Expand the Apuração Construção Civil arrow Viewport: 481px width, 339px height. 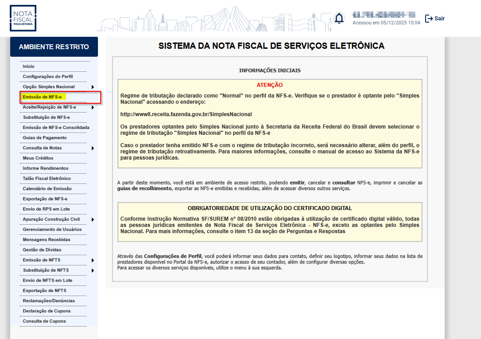tap(93, 219)
